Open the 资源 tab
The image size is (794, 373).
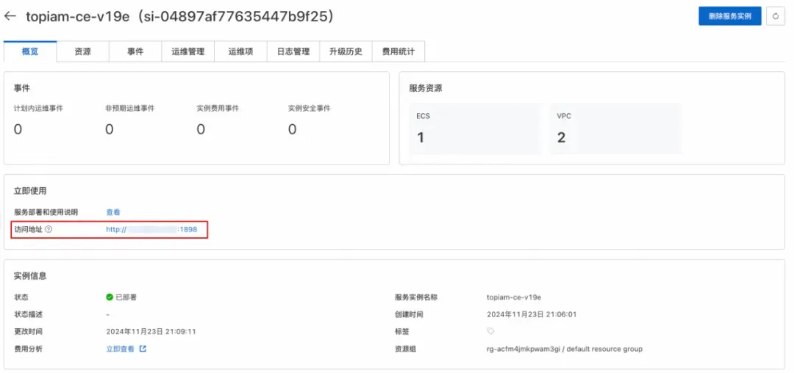tap(82, 51)
